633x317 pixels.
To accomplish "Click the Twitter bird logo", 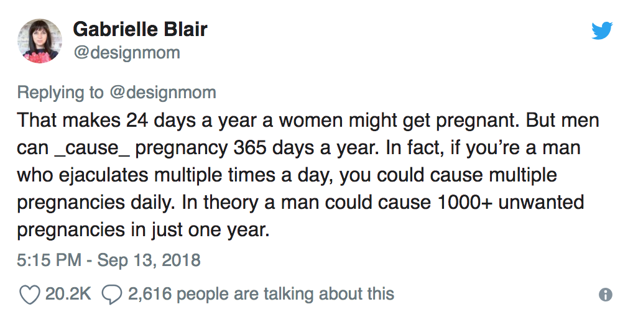I will click(601, 30).
